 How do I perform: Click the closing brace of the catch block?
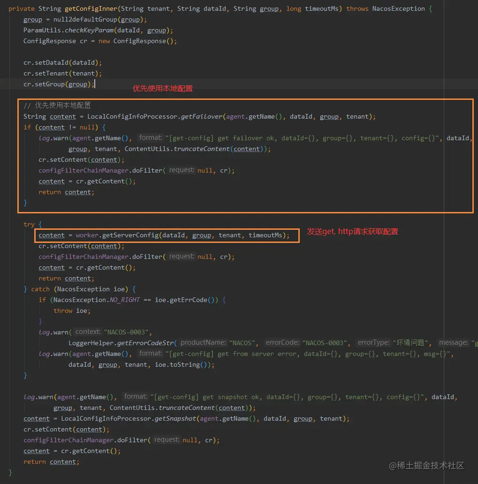pos(25,376)
